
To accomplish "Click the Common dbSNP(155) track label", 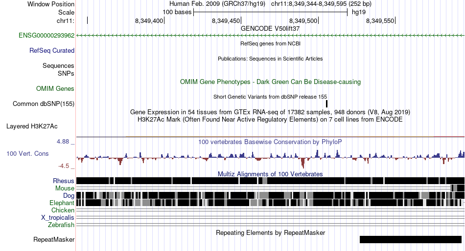I will pyautogui.click(x=44, y=104).
